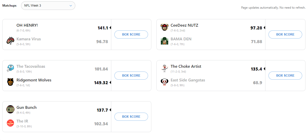Open the OH HENRY! team page
This screenshot has height=140, width=307.
tap(27, 25)
